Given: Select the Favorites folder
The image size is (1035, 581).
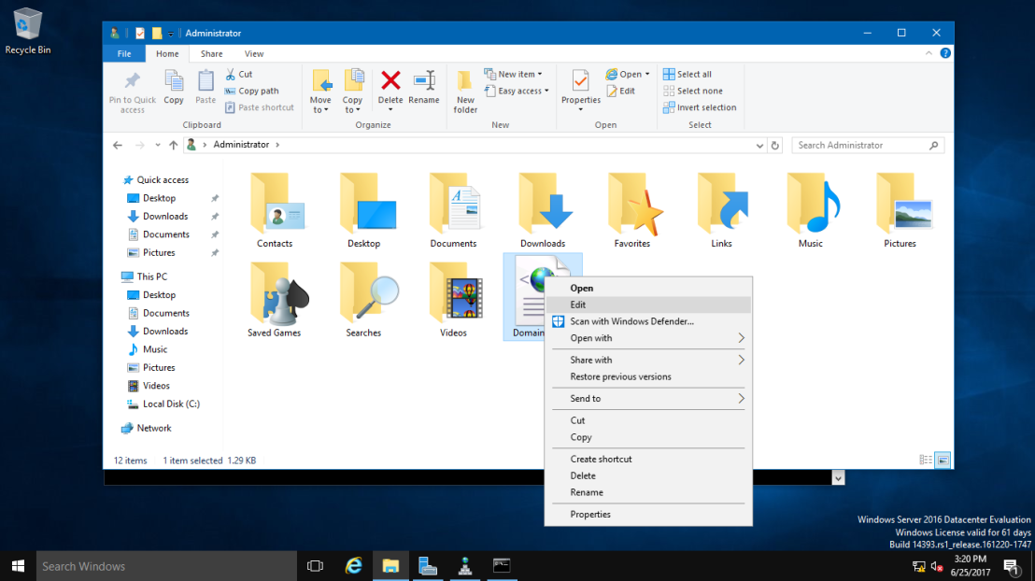Looking at the screenshot, I should point(632,210).
